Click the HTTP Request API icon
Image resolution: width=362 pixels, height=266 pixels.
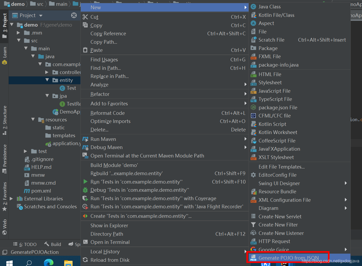coord(253,241)
